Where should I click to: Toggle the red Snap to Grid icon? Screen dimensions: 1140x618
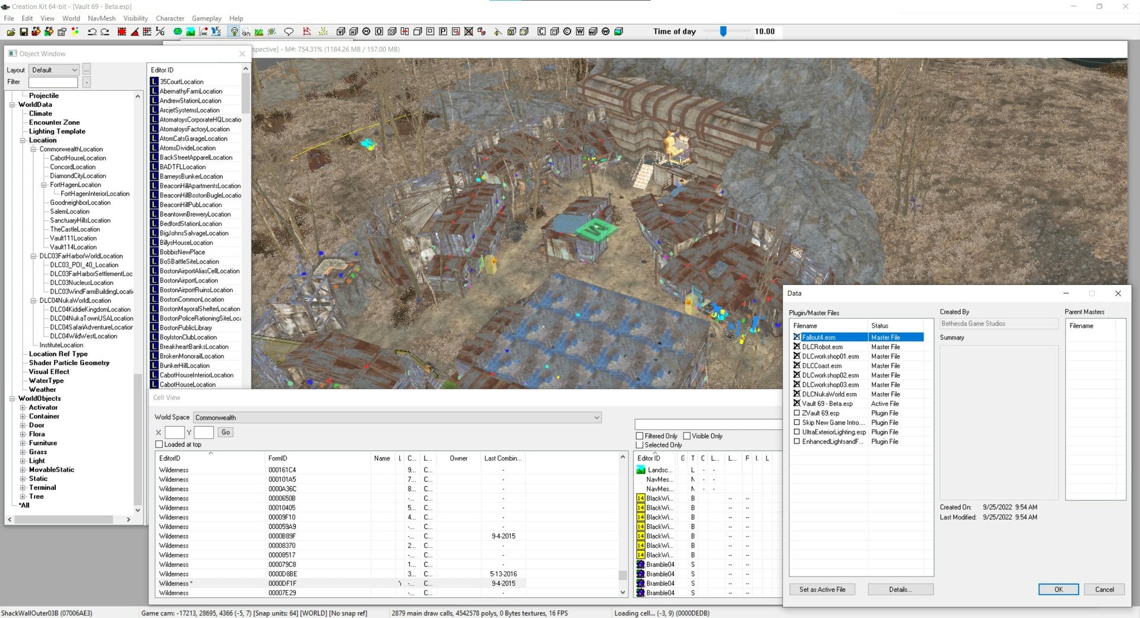coord(122,31)
